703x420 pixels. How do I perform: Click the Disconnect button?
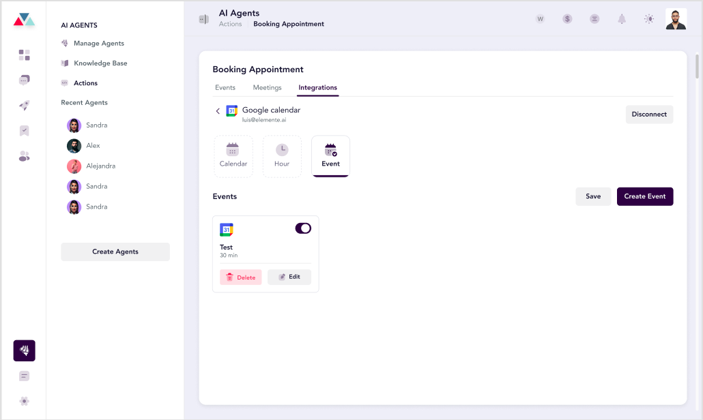click(649, 114)
